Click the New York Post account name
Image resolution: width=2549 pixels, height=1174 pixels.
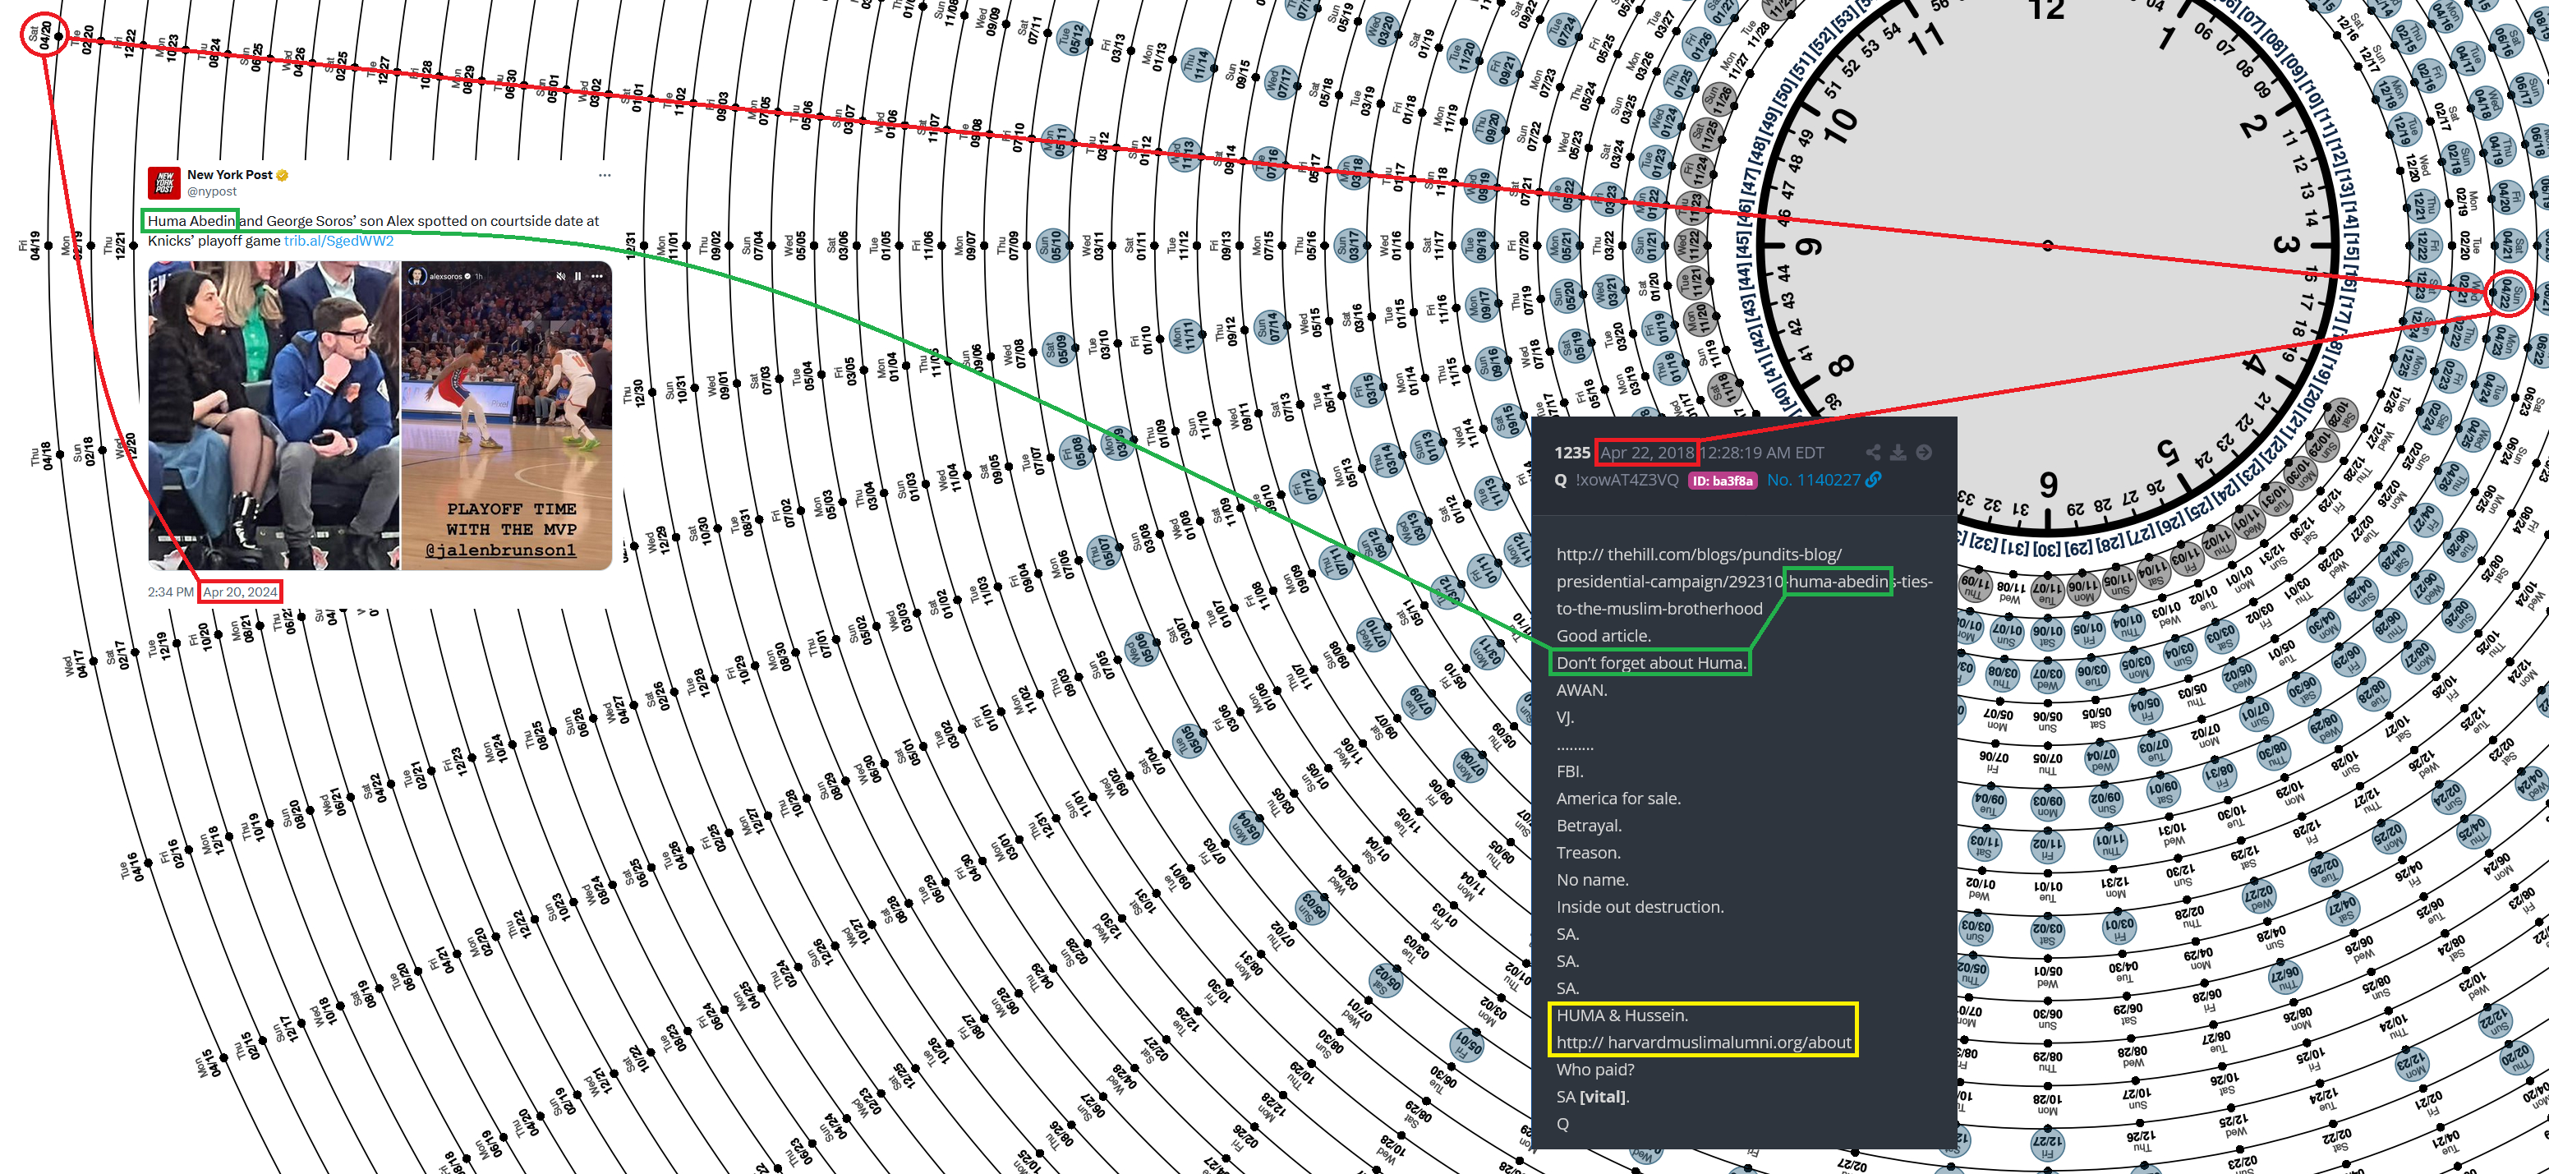(229, 175)
